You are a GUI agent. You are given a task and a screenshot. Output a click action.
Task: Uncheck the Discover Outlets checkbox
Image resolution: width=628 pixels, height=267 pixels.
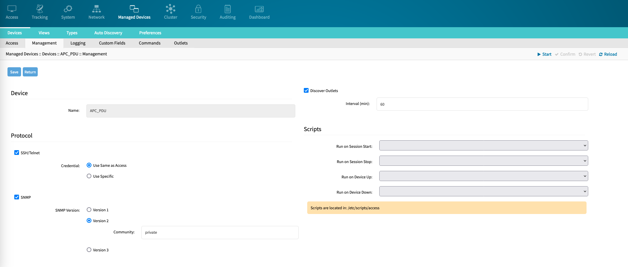pos(306,90)
